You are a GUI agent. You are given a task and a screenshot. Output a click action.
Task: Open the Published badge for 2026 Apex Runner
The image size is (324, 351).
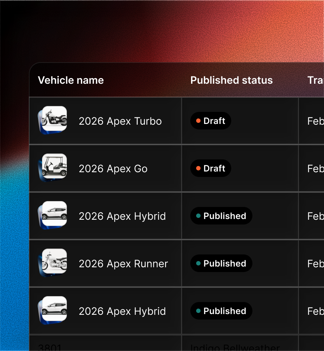pos(221,264)
